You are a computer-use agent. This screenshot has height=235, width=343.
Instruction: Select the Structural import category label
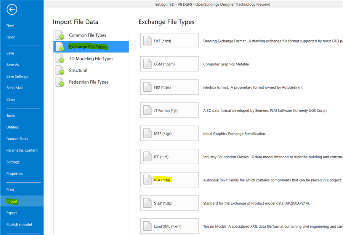78,70
